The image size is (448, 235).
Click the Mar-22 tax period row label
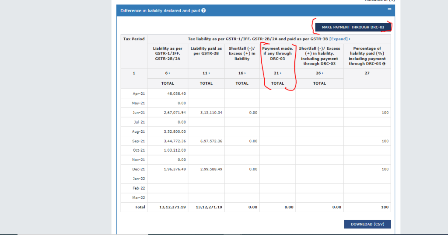(x=139, y=197)
